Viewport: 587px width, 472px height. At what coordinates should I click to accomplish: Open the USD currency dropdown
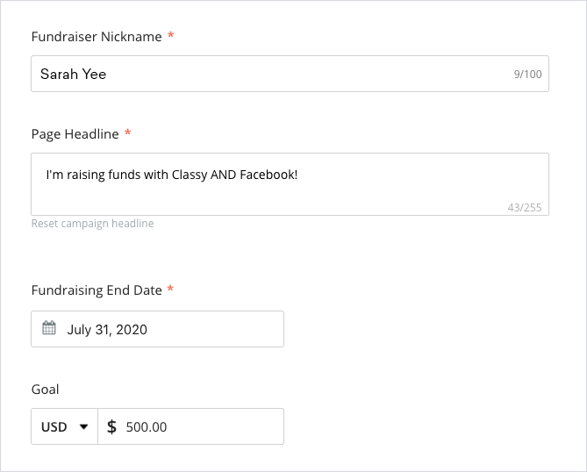(x=64, y=426)
